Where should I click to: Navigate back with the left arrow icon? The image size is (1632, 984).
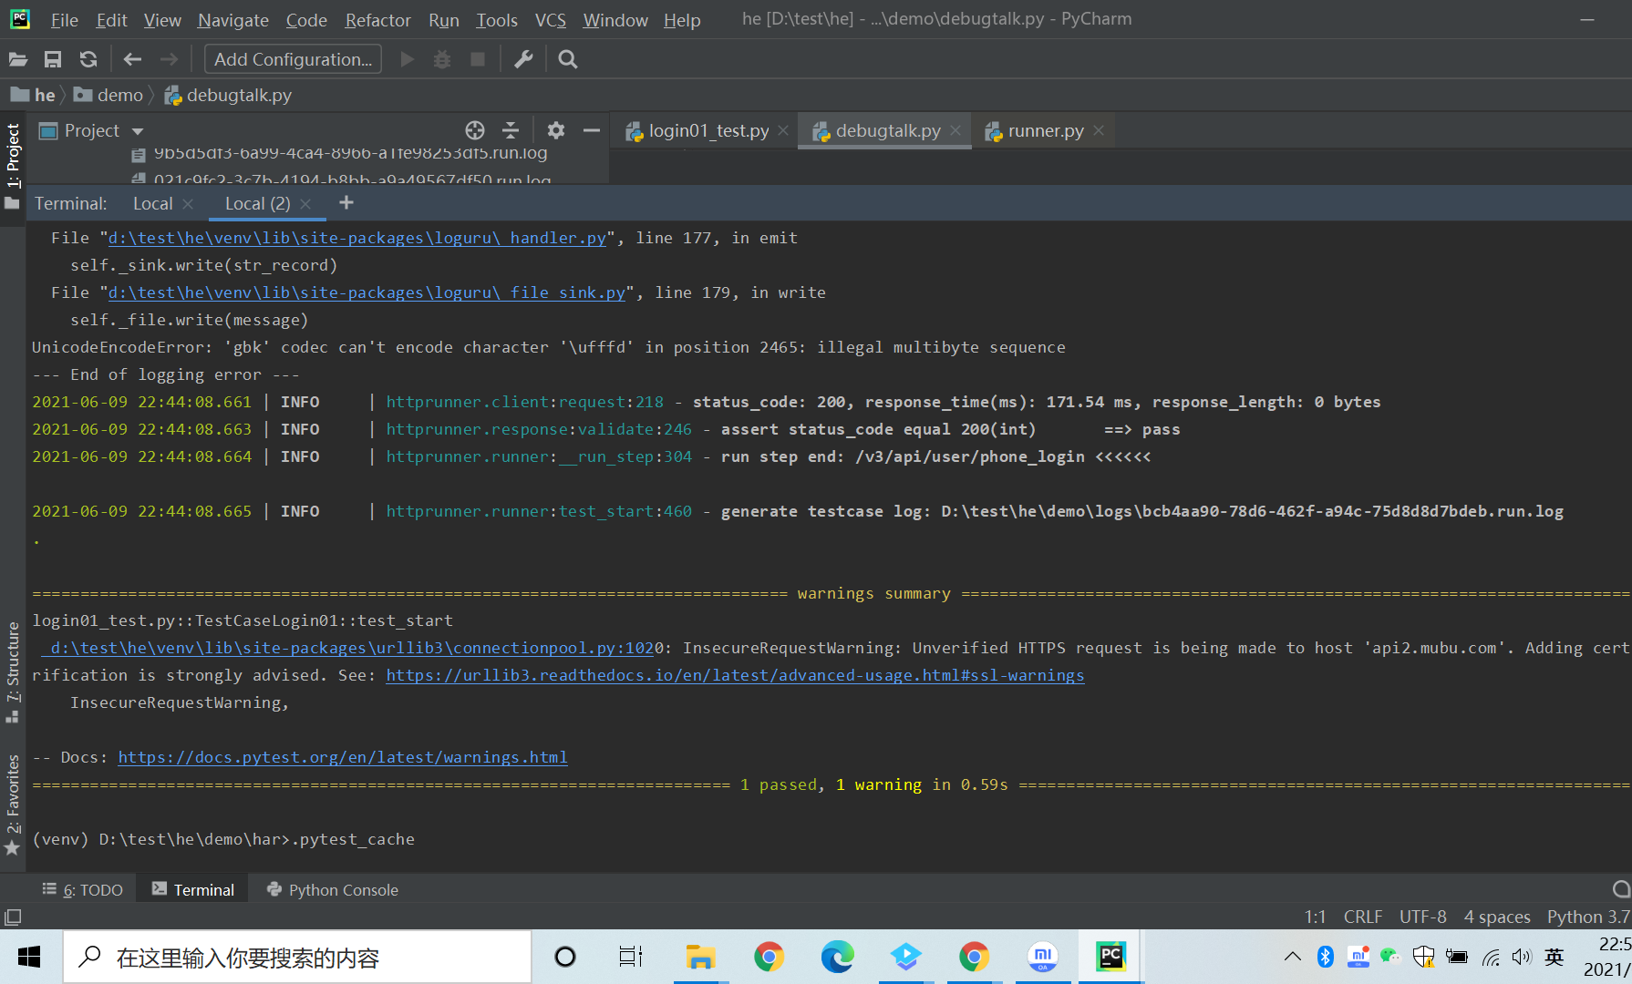pos(132,59)
